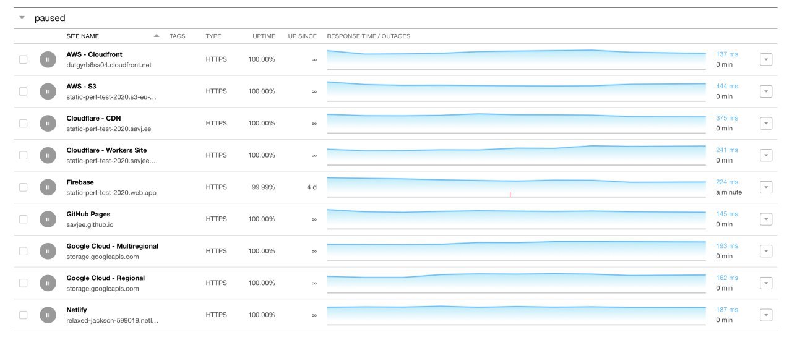Open the Google Cloud - Regional dropdown

pyautogui.click(x=765, y=283)
